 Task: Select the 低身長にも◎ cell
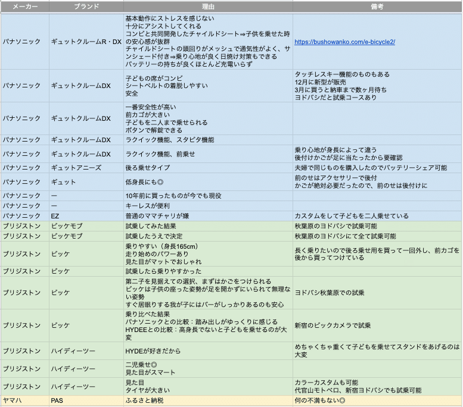pos(208,181)
